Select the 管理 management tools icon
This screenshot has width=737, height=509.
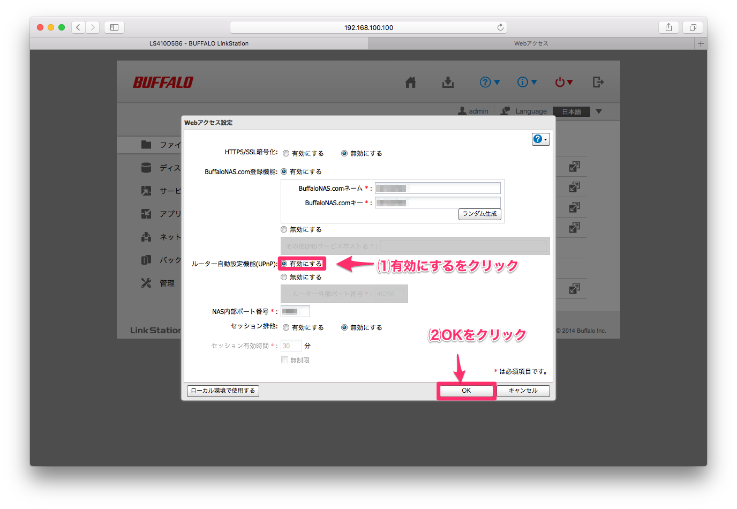(146, 283)
